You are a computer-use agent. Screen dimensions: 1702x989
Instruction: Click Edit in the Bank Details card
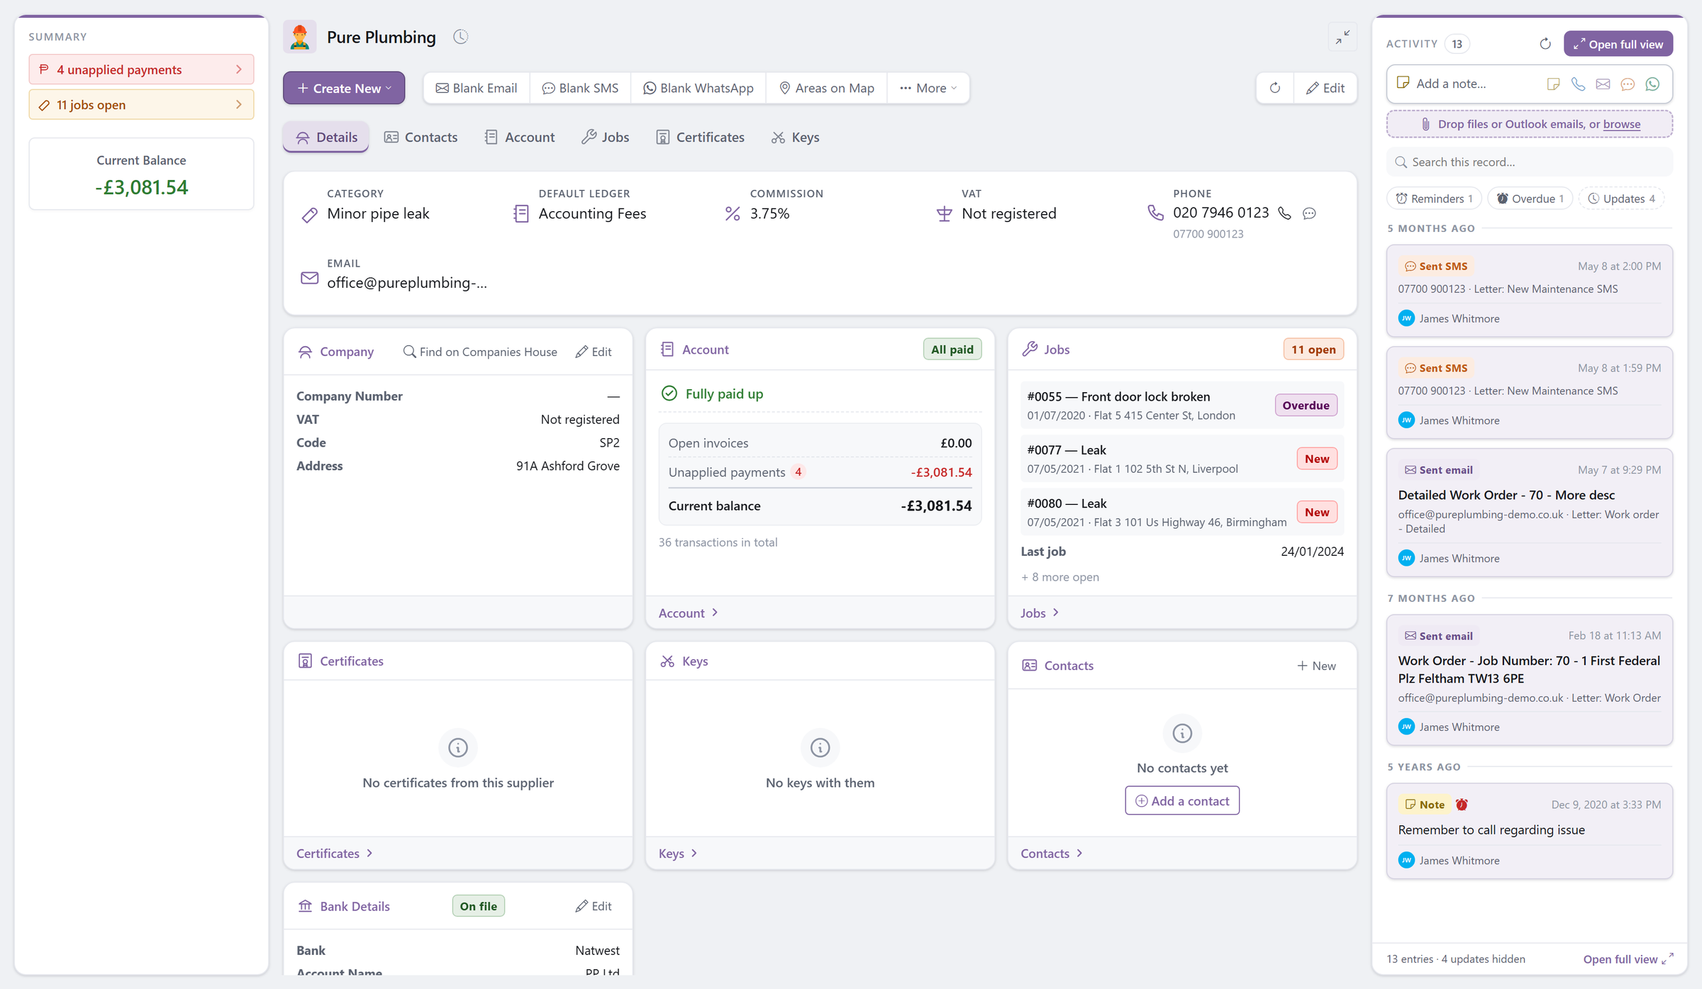594,906
